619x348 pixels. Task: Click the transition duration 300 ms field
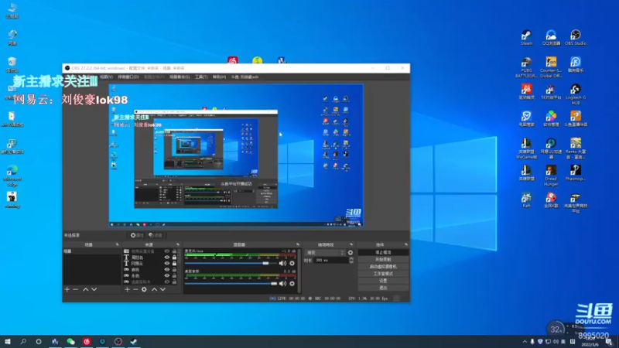point(331,261)
